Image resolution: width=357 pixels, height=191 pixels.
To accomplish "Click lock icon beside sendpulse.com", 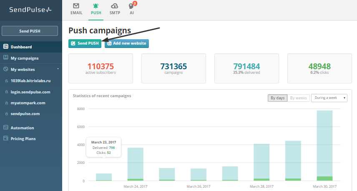I will tap(7, 114).
